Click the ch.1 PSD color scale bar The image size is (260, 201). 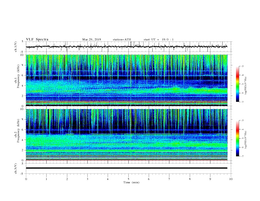[x=237, y=84]
